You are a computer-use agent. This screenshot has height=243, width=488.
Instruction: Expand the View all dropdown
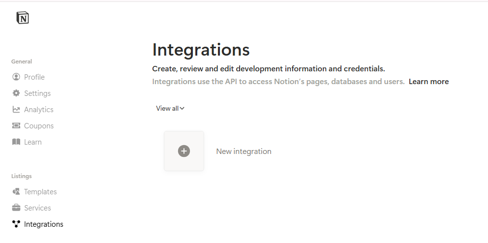point(170,108)
